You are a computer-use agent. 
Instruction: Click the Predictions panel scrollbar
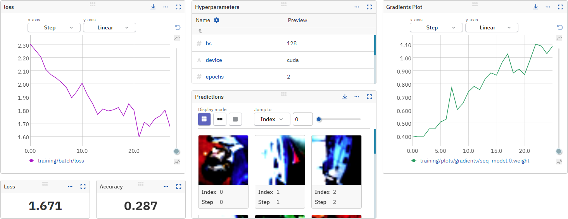[x=375, y=141]
